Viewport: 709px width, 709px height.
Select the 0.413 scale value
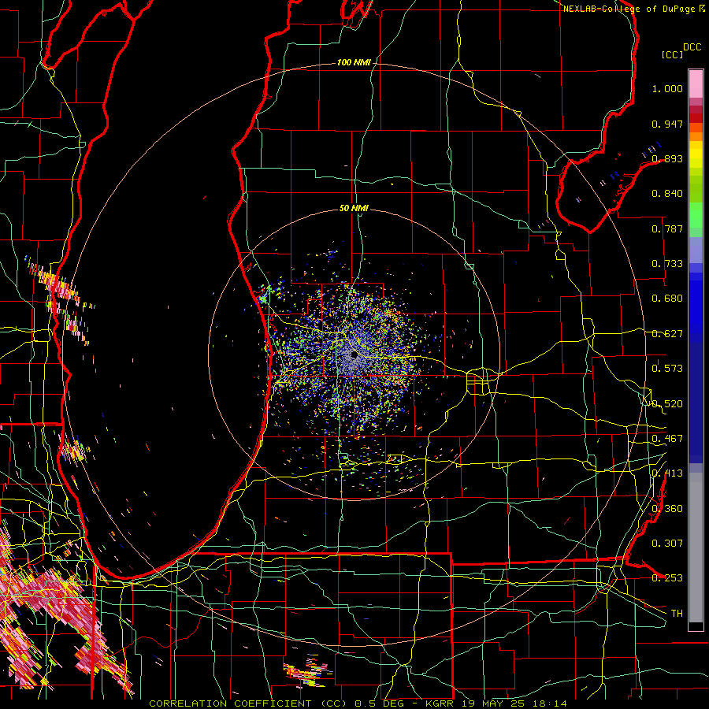667,473
